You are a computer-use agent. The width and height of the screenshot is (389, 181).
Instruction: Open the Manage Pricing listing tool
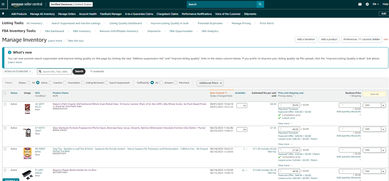pyautogui.click(x=241, y=23)
